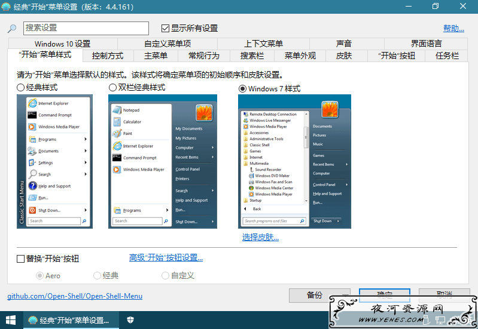Select 经典样式 radio button
The width and height of the screenshot is (478, 329).
(x=20, y=88)
